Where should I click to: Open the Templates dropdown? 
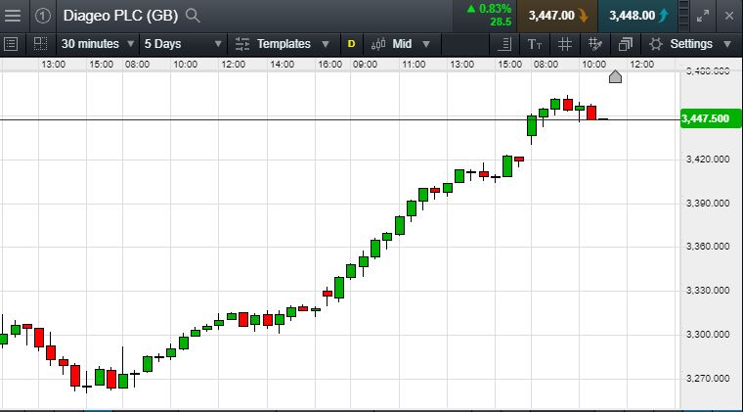pyautogui.click(x=293, y=44)
